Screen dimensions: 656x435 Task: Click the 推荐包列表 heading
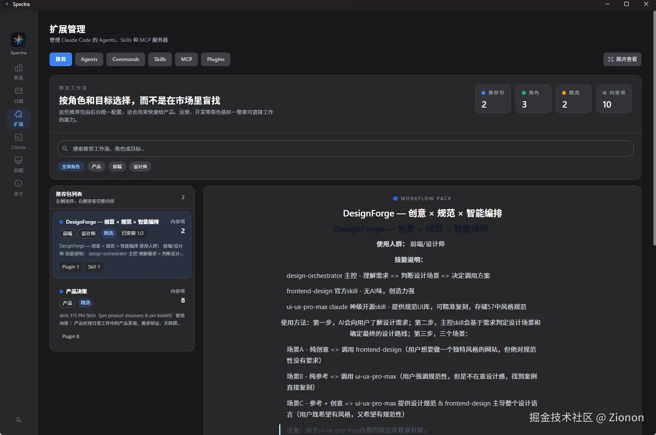[x=69, y=194]
